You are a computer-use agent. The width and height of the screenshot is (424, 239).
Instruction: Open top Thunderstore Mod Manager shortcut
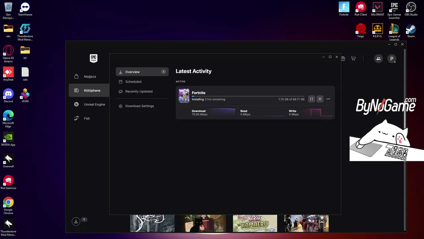[x=25, y=33]
